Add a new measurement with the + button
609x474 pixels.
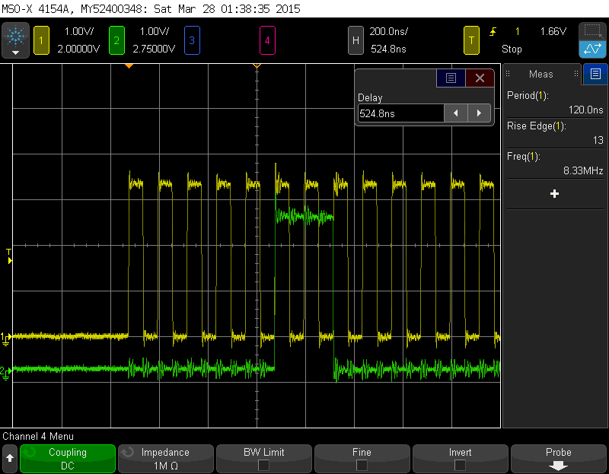coord(555,193)
